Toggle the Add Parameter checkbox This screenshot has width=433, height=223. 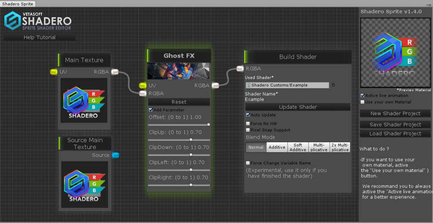tap(151, 110)
